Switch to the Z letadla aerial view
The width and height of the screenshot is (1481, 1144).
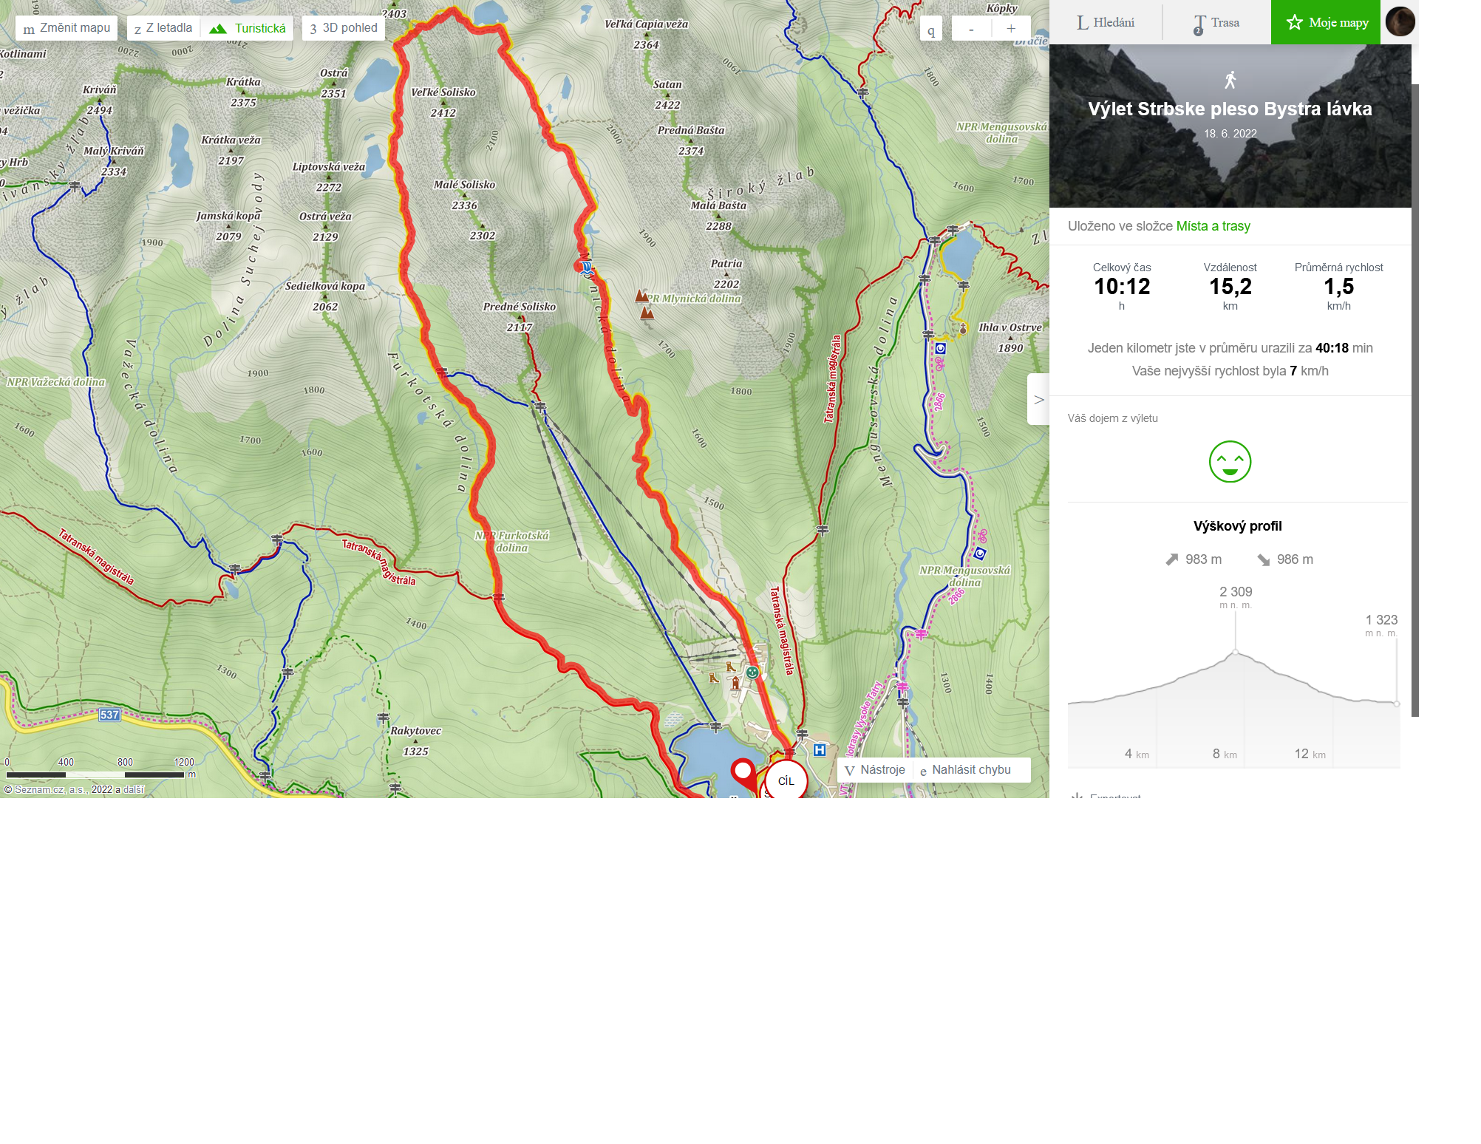[x=163, y=28]
